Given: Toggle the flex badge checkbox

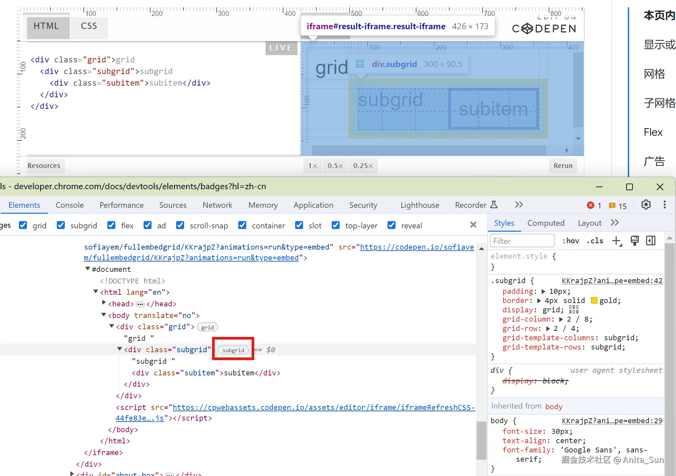Looking at the screenshot, I should point(111,225).
